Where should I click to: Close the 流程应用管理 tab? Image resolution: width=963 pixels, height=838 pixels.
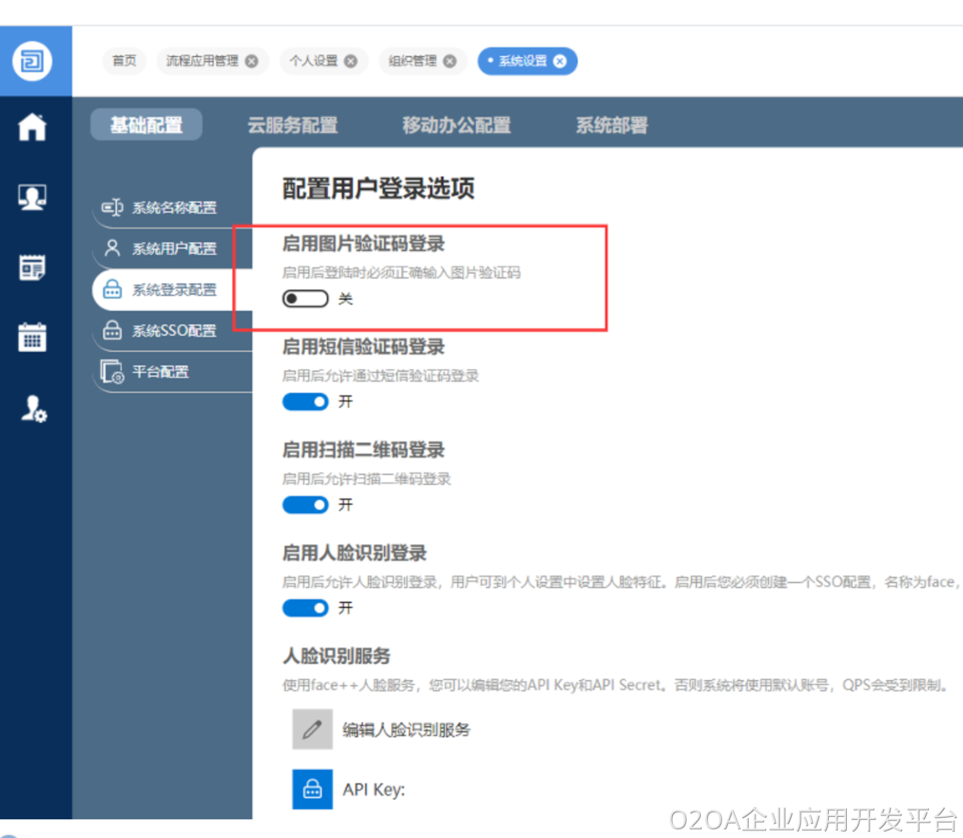(252, 61)
